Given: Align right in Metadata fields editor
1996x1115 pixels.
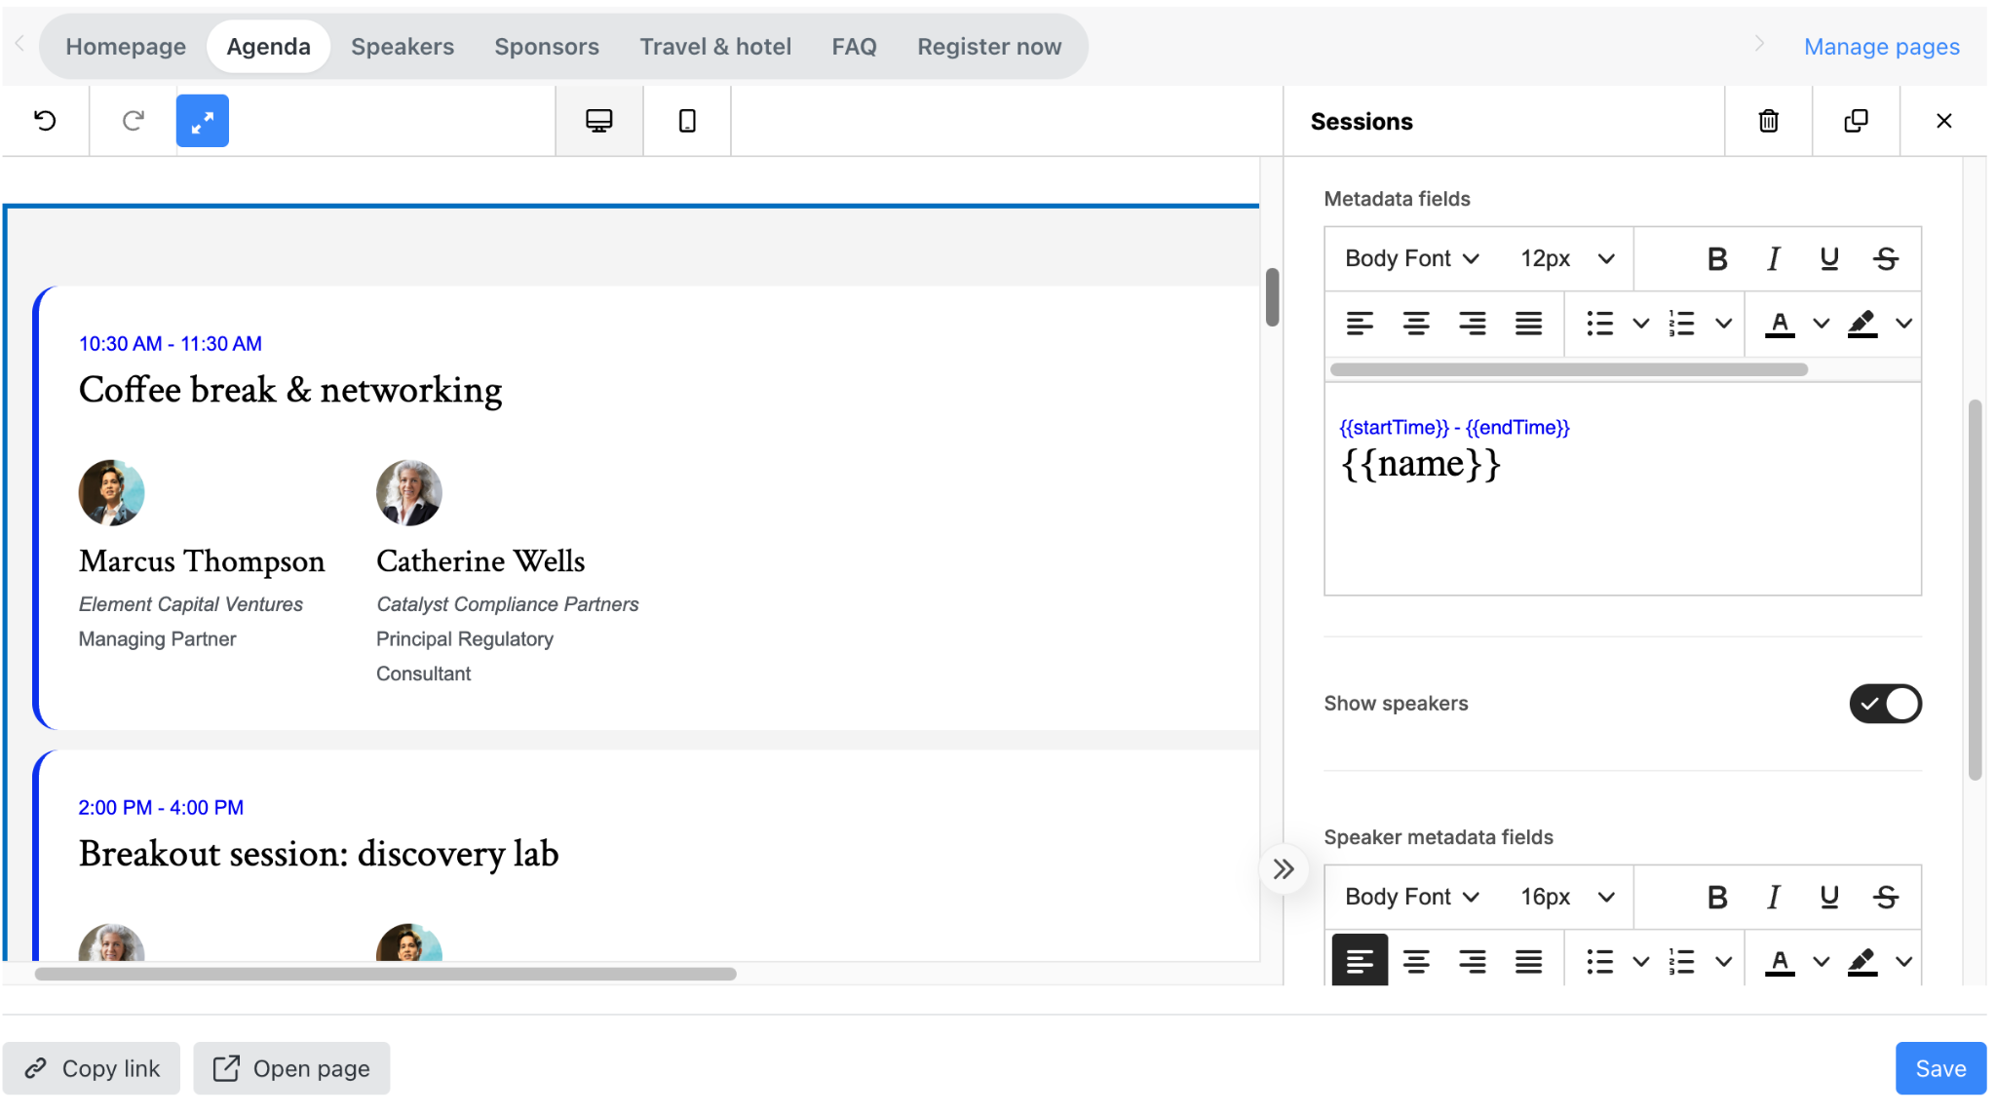Looking at the screenshot, I should click(x=1473, y=324).
